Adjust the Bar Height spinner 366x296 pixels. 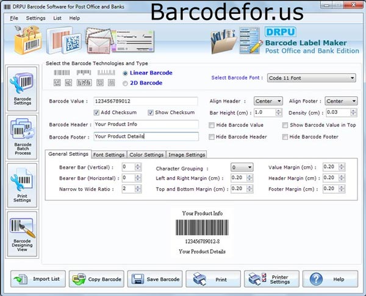(279, 113)
